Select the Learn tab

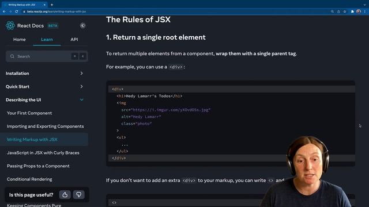click(47, 40)
